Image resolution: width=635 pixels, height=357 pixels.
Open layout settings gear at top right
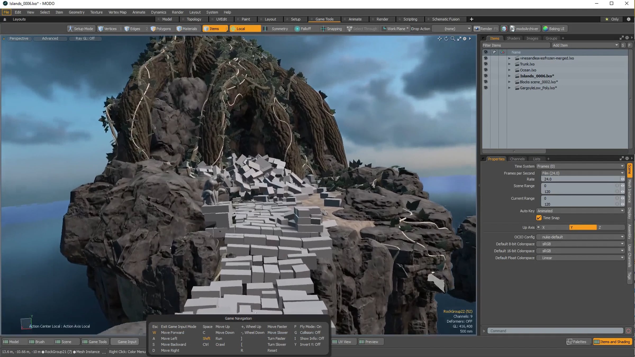tap(629, 19)
